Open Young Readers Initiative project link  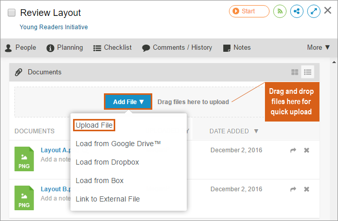(54, 27)
